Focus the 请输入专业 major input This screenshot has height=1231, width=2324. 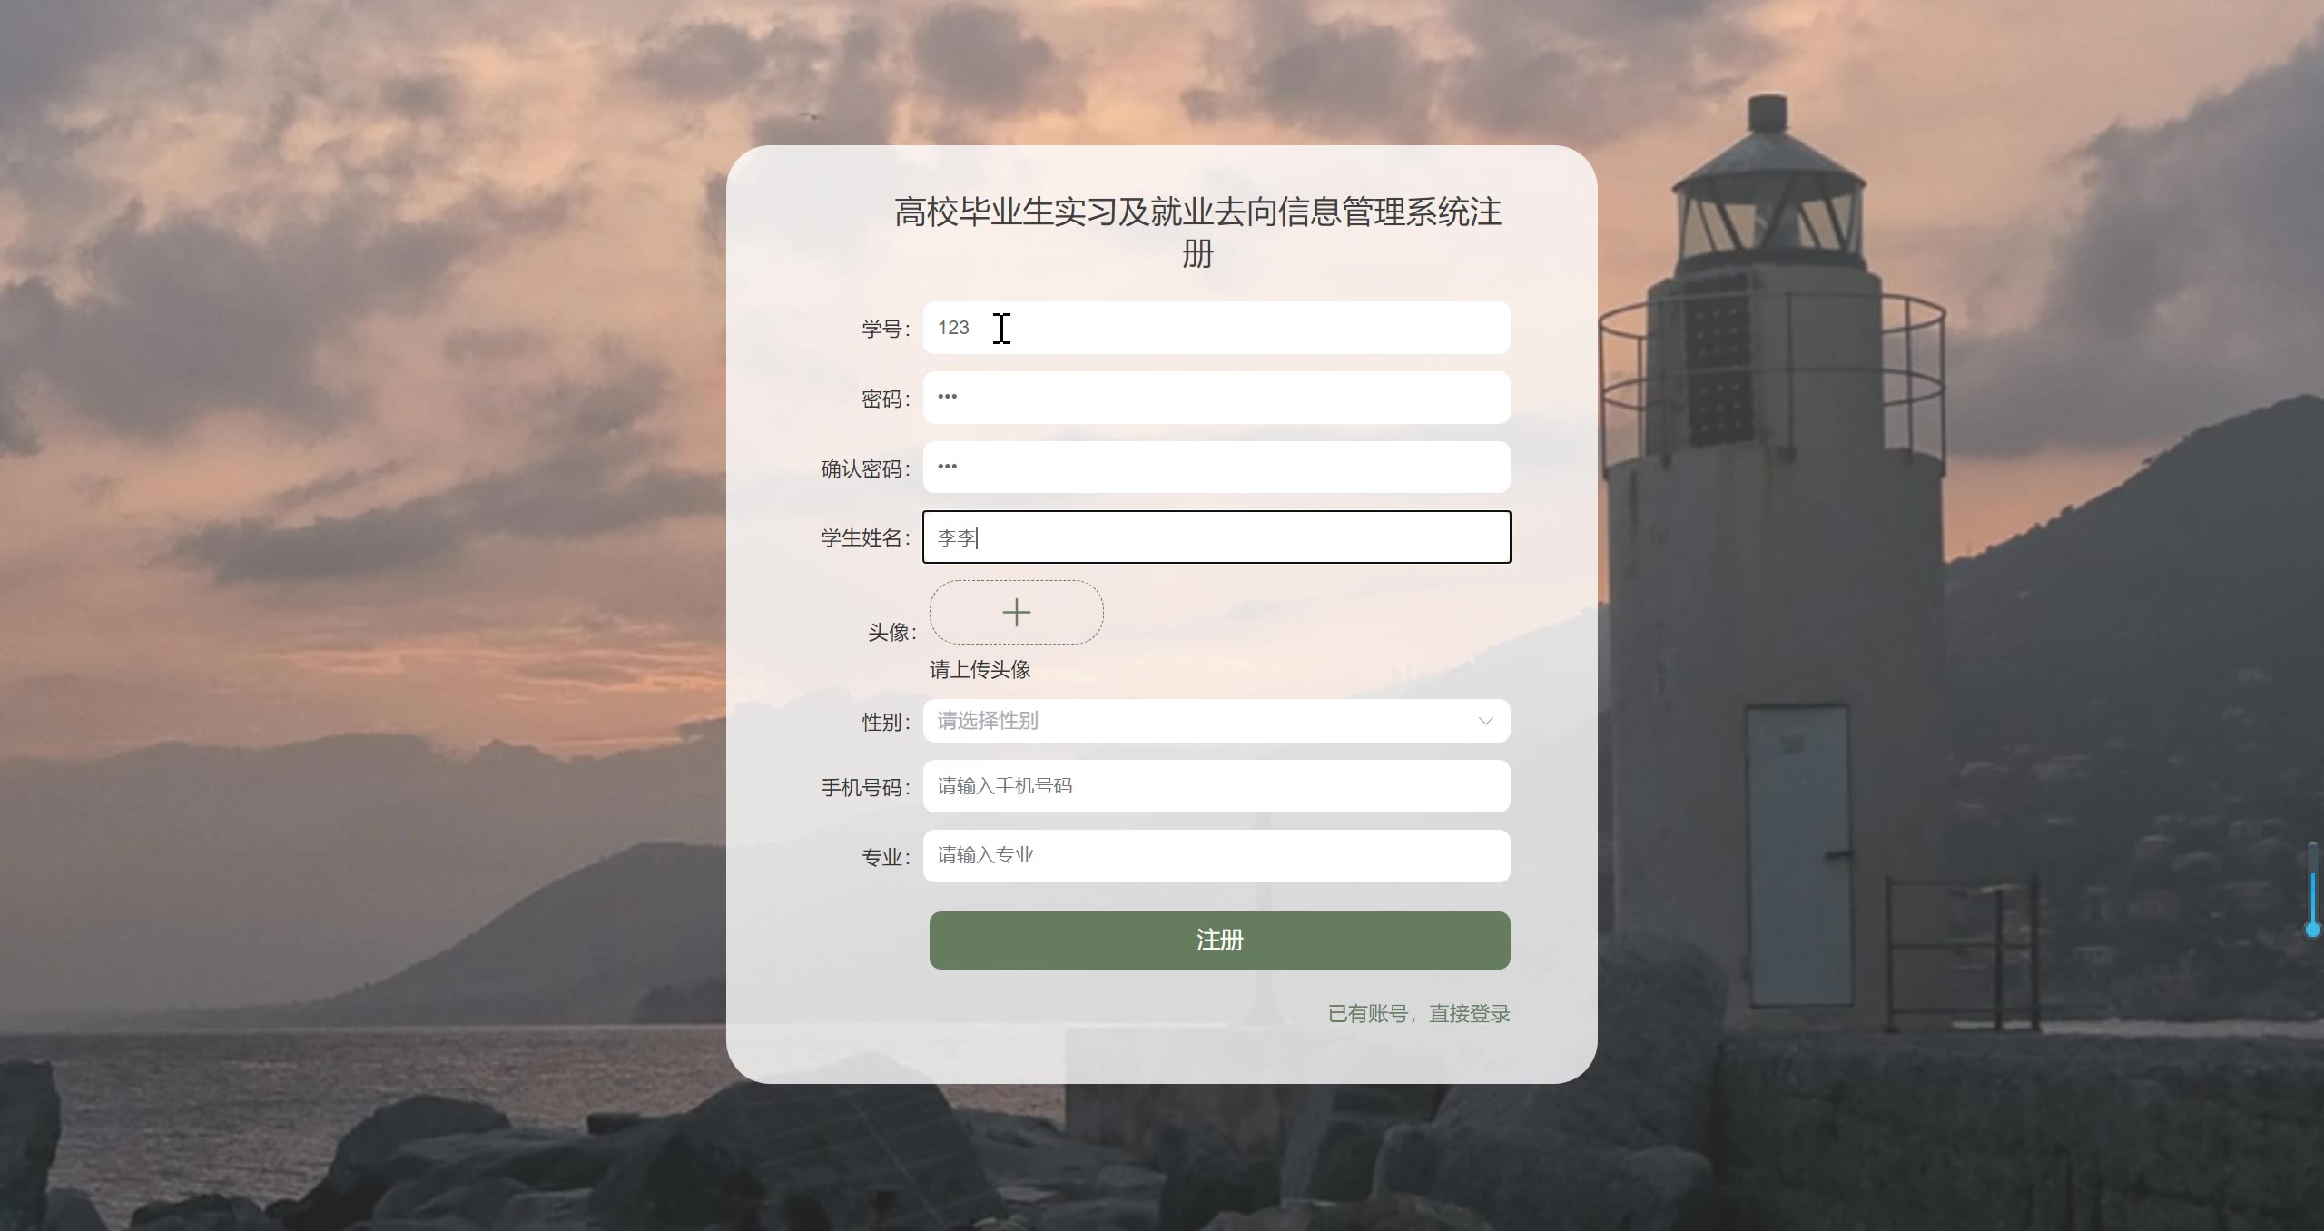tap(1216, 856)
